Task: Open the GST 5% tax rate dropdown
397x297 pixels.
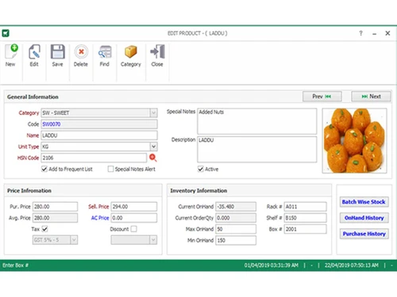Action: pos(74,240)
